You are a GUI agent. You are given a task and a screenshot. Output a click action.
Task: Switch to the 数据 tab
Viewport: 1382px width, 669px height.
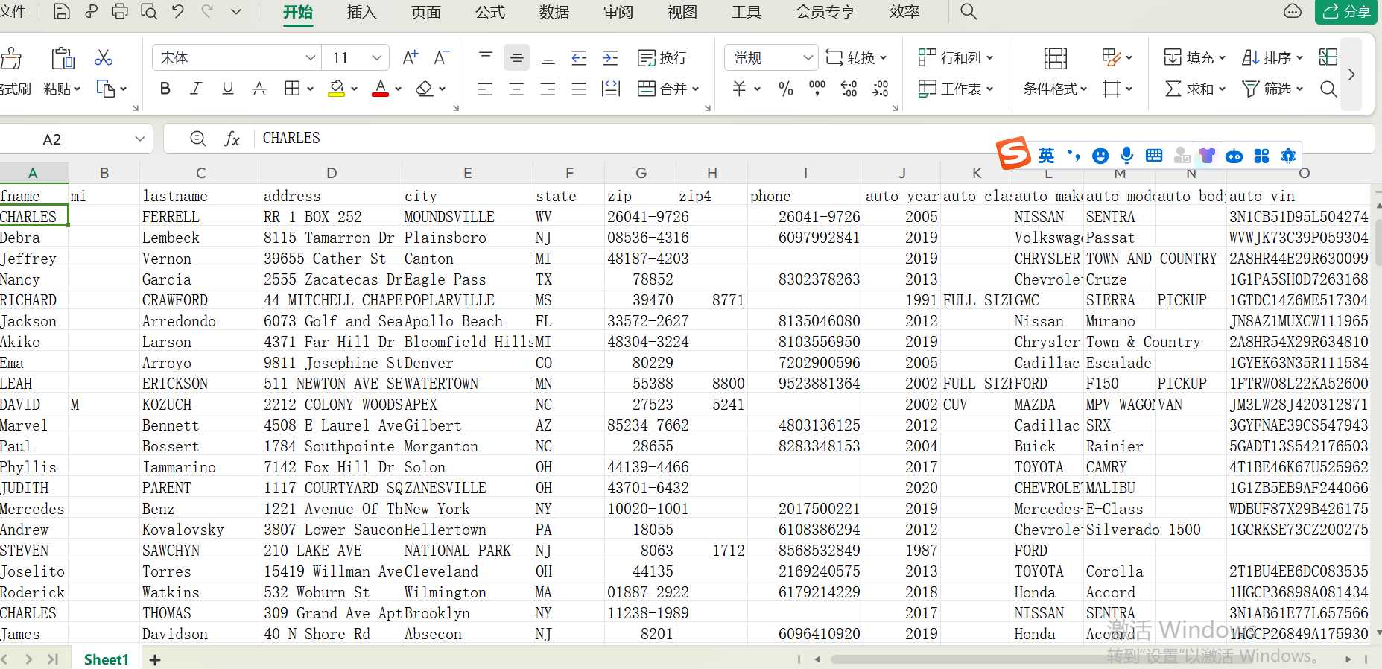(554, 12)
